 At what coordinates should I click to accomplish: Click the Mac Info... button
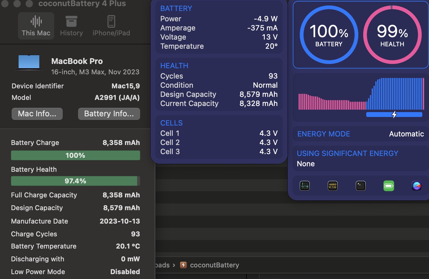tap(37, 114)
